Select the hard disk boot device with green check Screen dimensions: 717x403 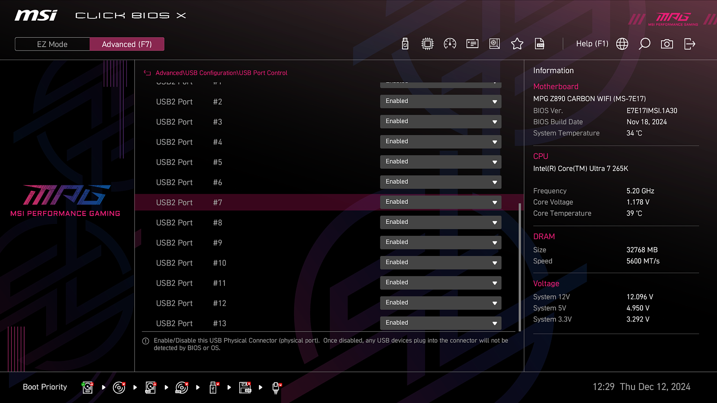87,387
